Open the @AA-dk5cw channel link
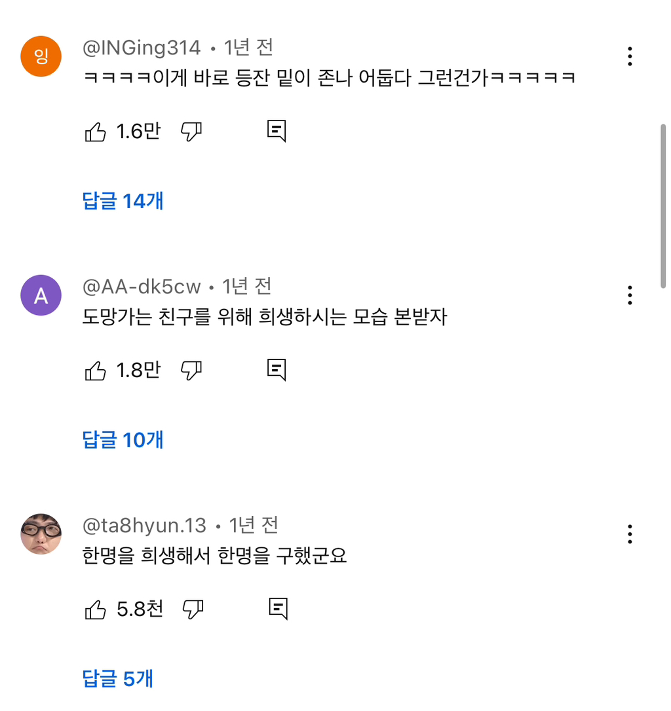 coord(142,287)
